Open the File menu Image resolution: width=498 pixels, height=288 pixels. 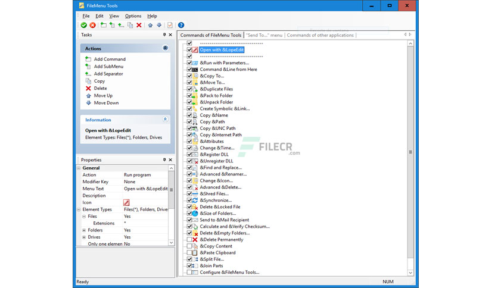(86, 16)
